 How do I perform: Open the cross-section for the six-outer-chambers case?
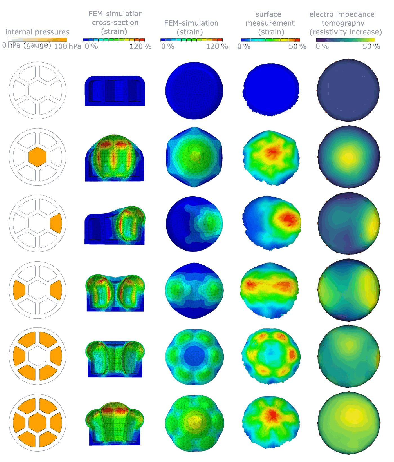click(x=115, y=359)
